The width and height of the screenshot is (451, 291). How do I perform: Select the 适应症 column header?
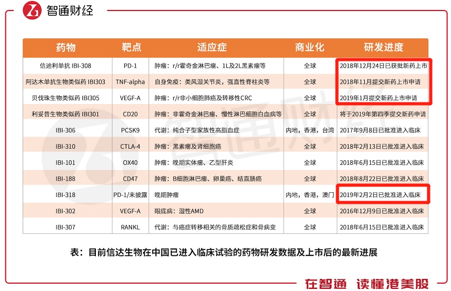tap(212, 47)
